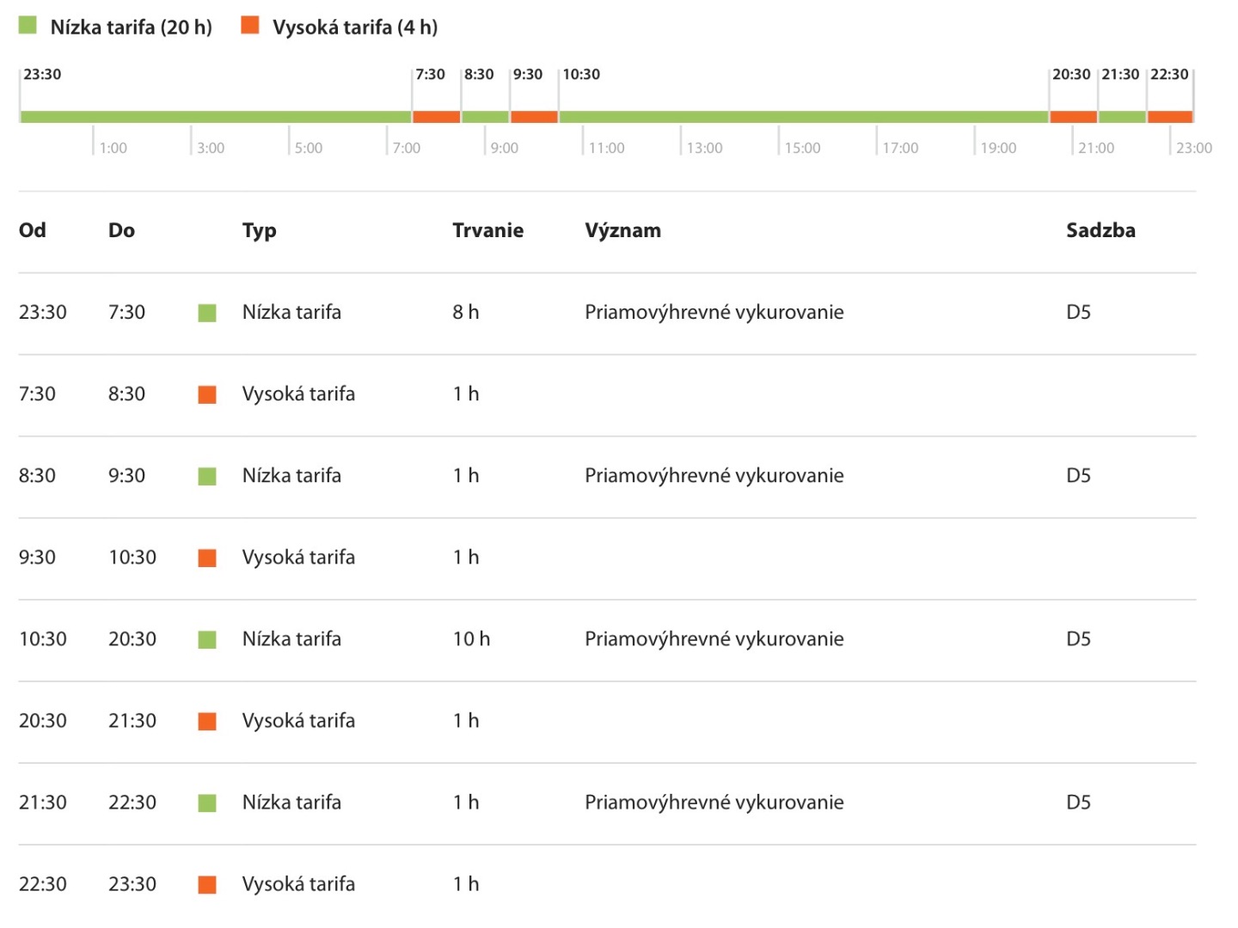1238x928 pixels.
Task: Click the orange square in the 7:30–8:30 row
Action: click(x=207, y=394)
